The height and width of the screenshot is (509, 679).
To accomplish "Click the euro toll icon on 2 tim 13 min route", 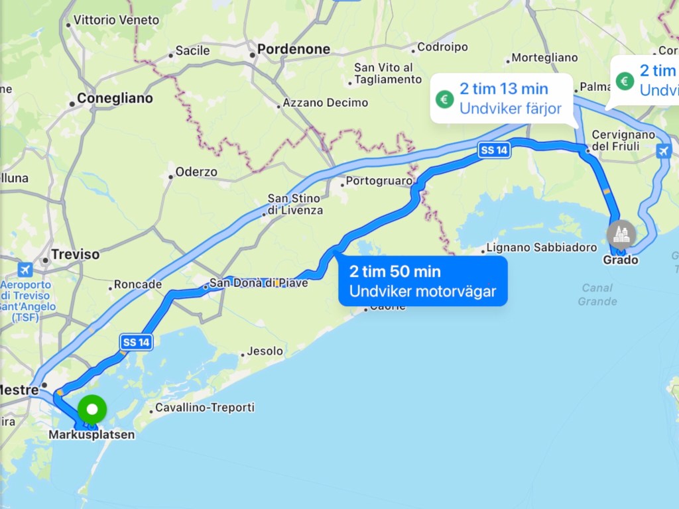I will tap(444, 99).
